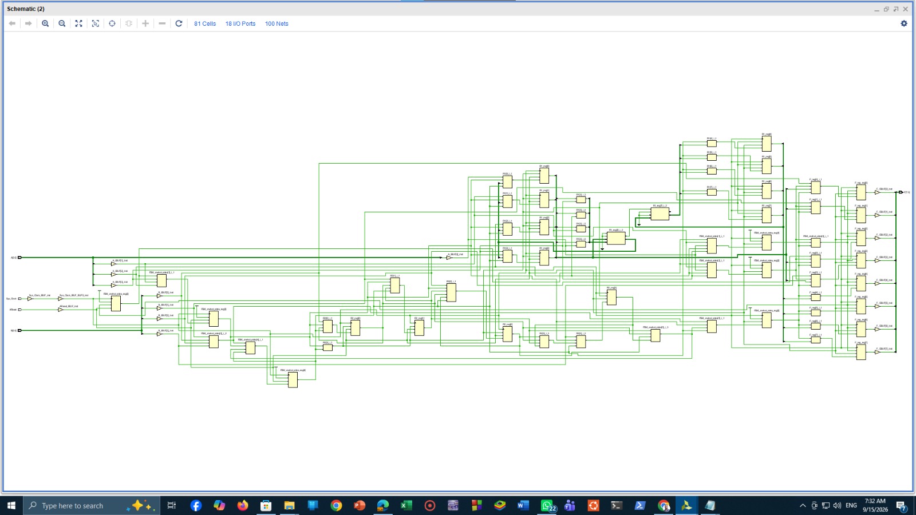Image resolution: width=916 pixels, height=515 pixels.
Task: Open PowerPoint from the taskbar
Action: tap(360, 505)
